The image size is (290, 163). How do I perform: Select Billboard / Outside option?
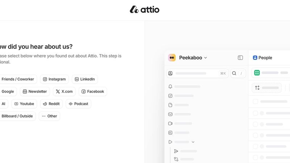click(17, 116)
